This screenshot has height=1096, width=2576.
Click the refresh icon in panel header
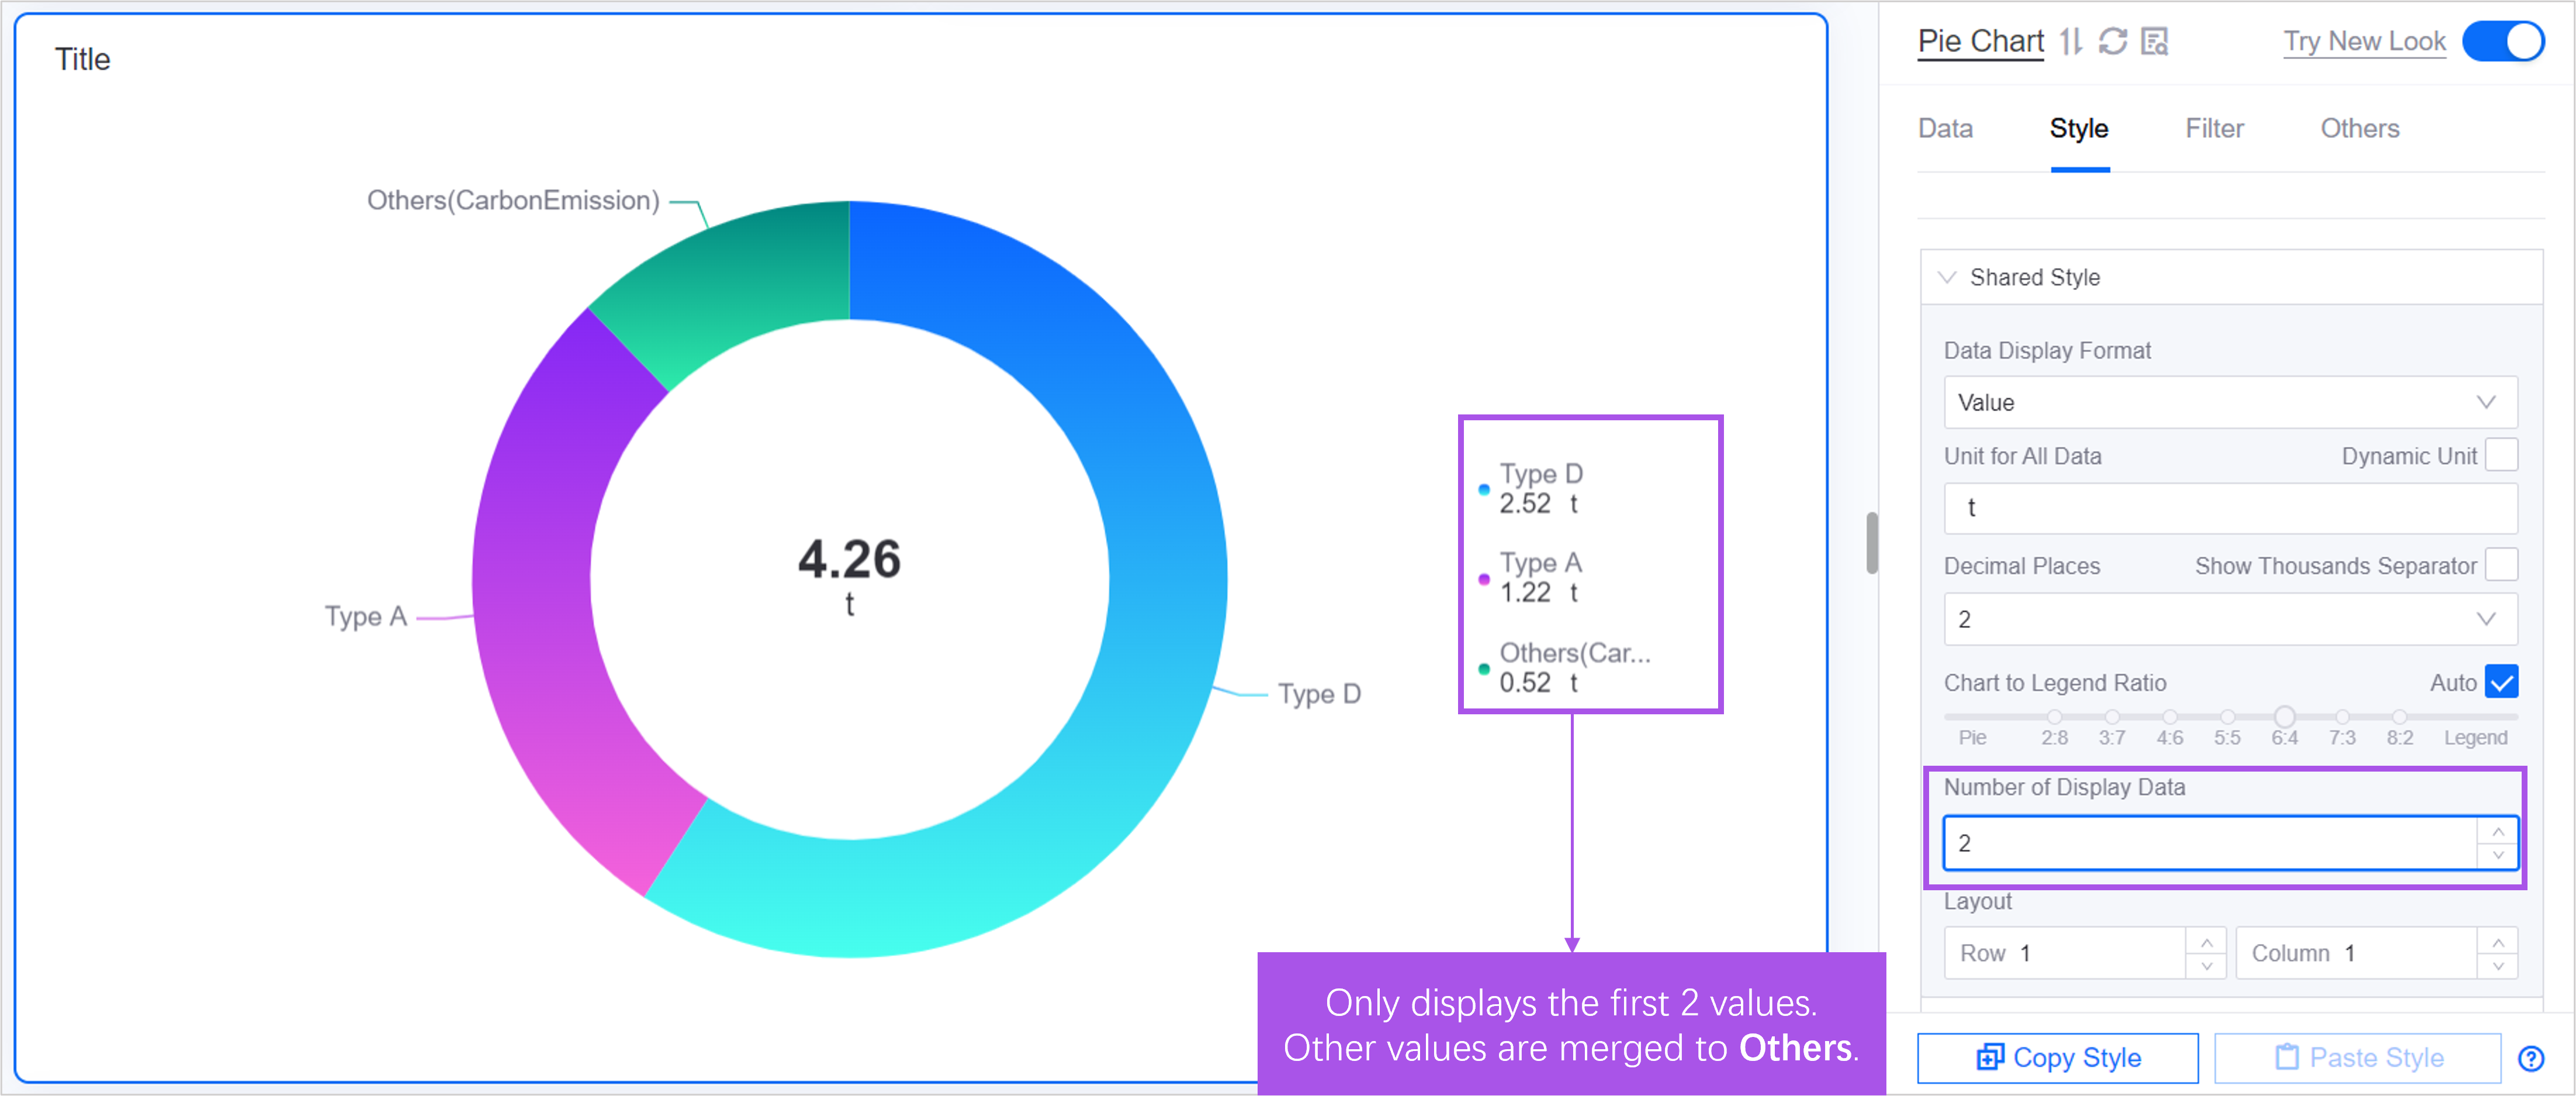pos(2113,42)
